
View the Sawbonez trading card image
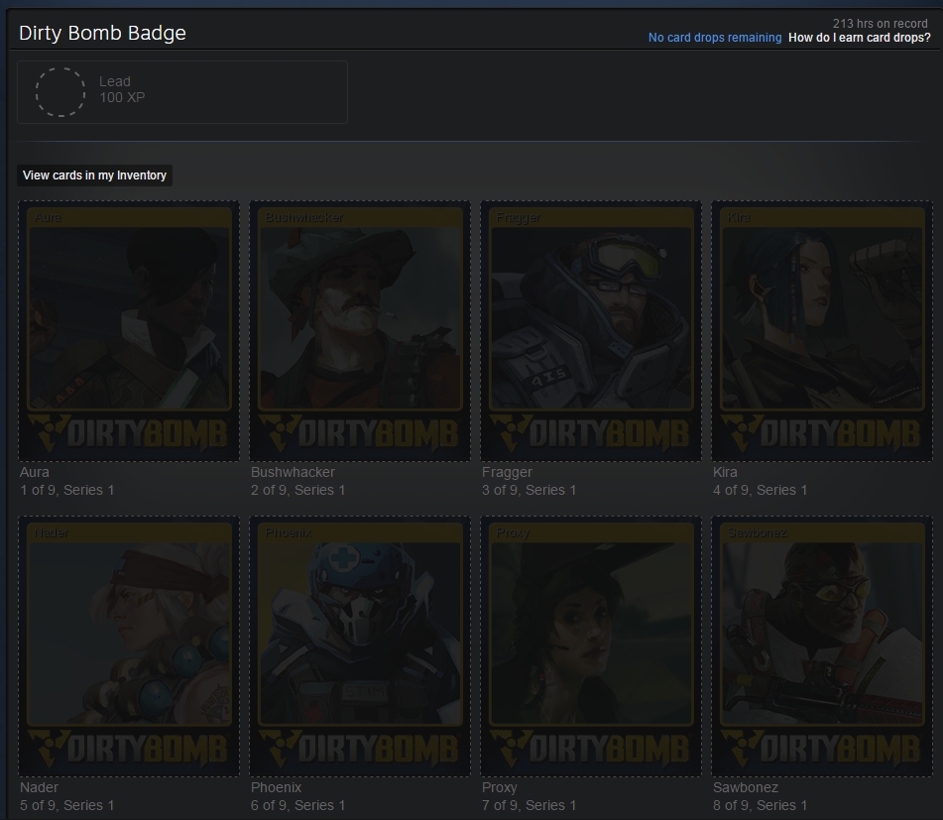point(822,646)
